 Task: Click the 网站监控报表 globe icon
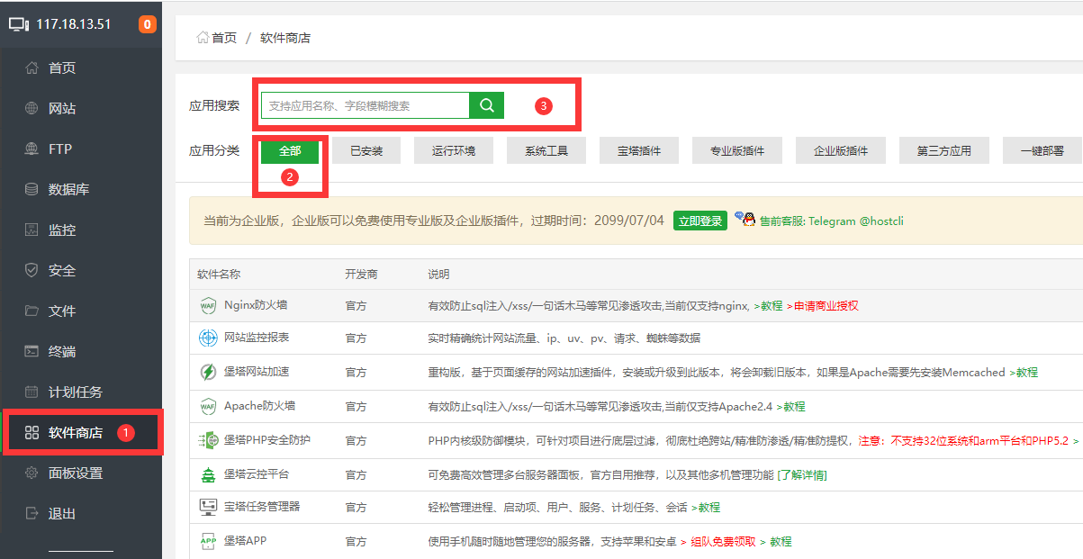click(208, 338)
